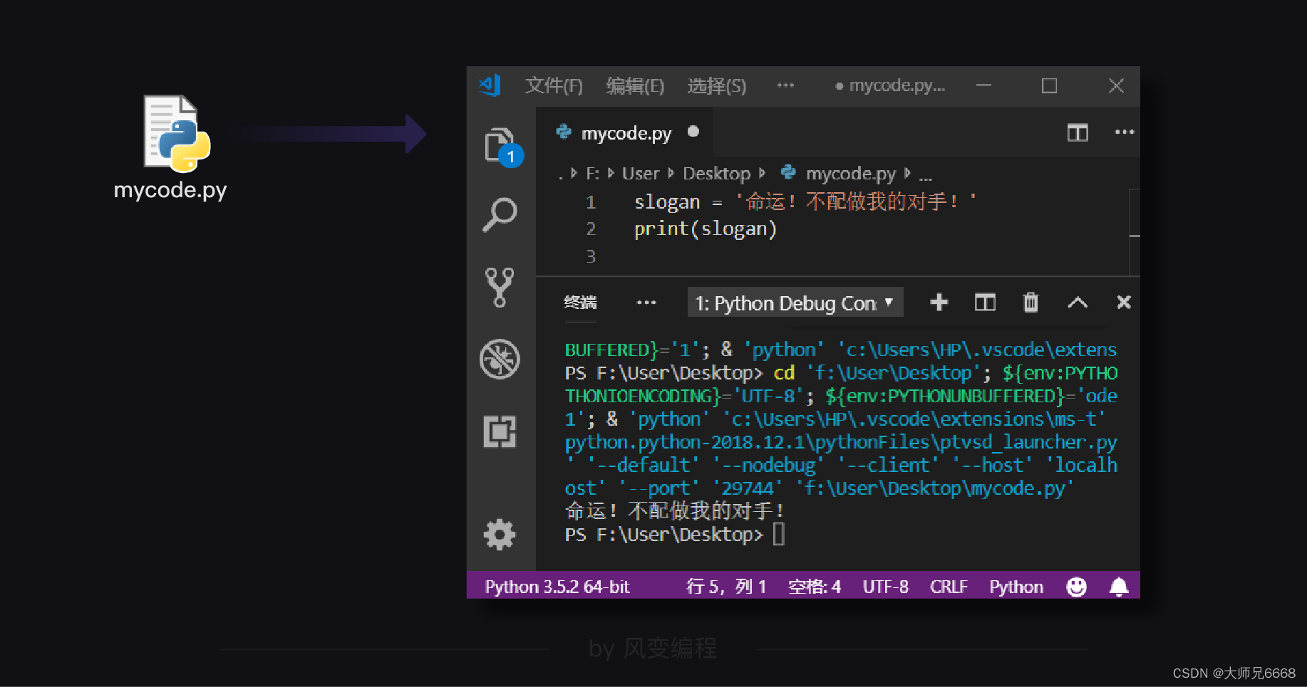Viewport: 1307px width, 687px height.
Task: Minimize the VS Code window
Action: [x=983, y=85]
